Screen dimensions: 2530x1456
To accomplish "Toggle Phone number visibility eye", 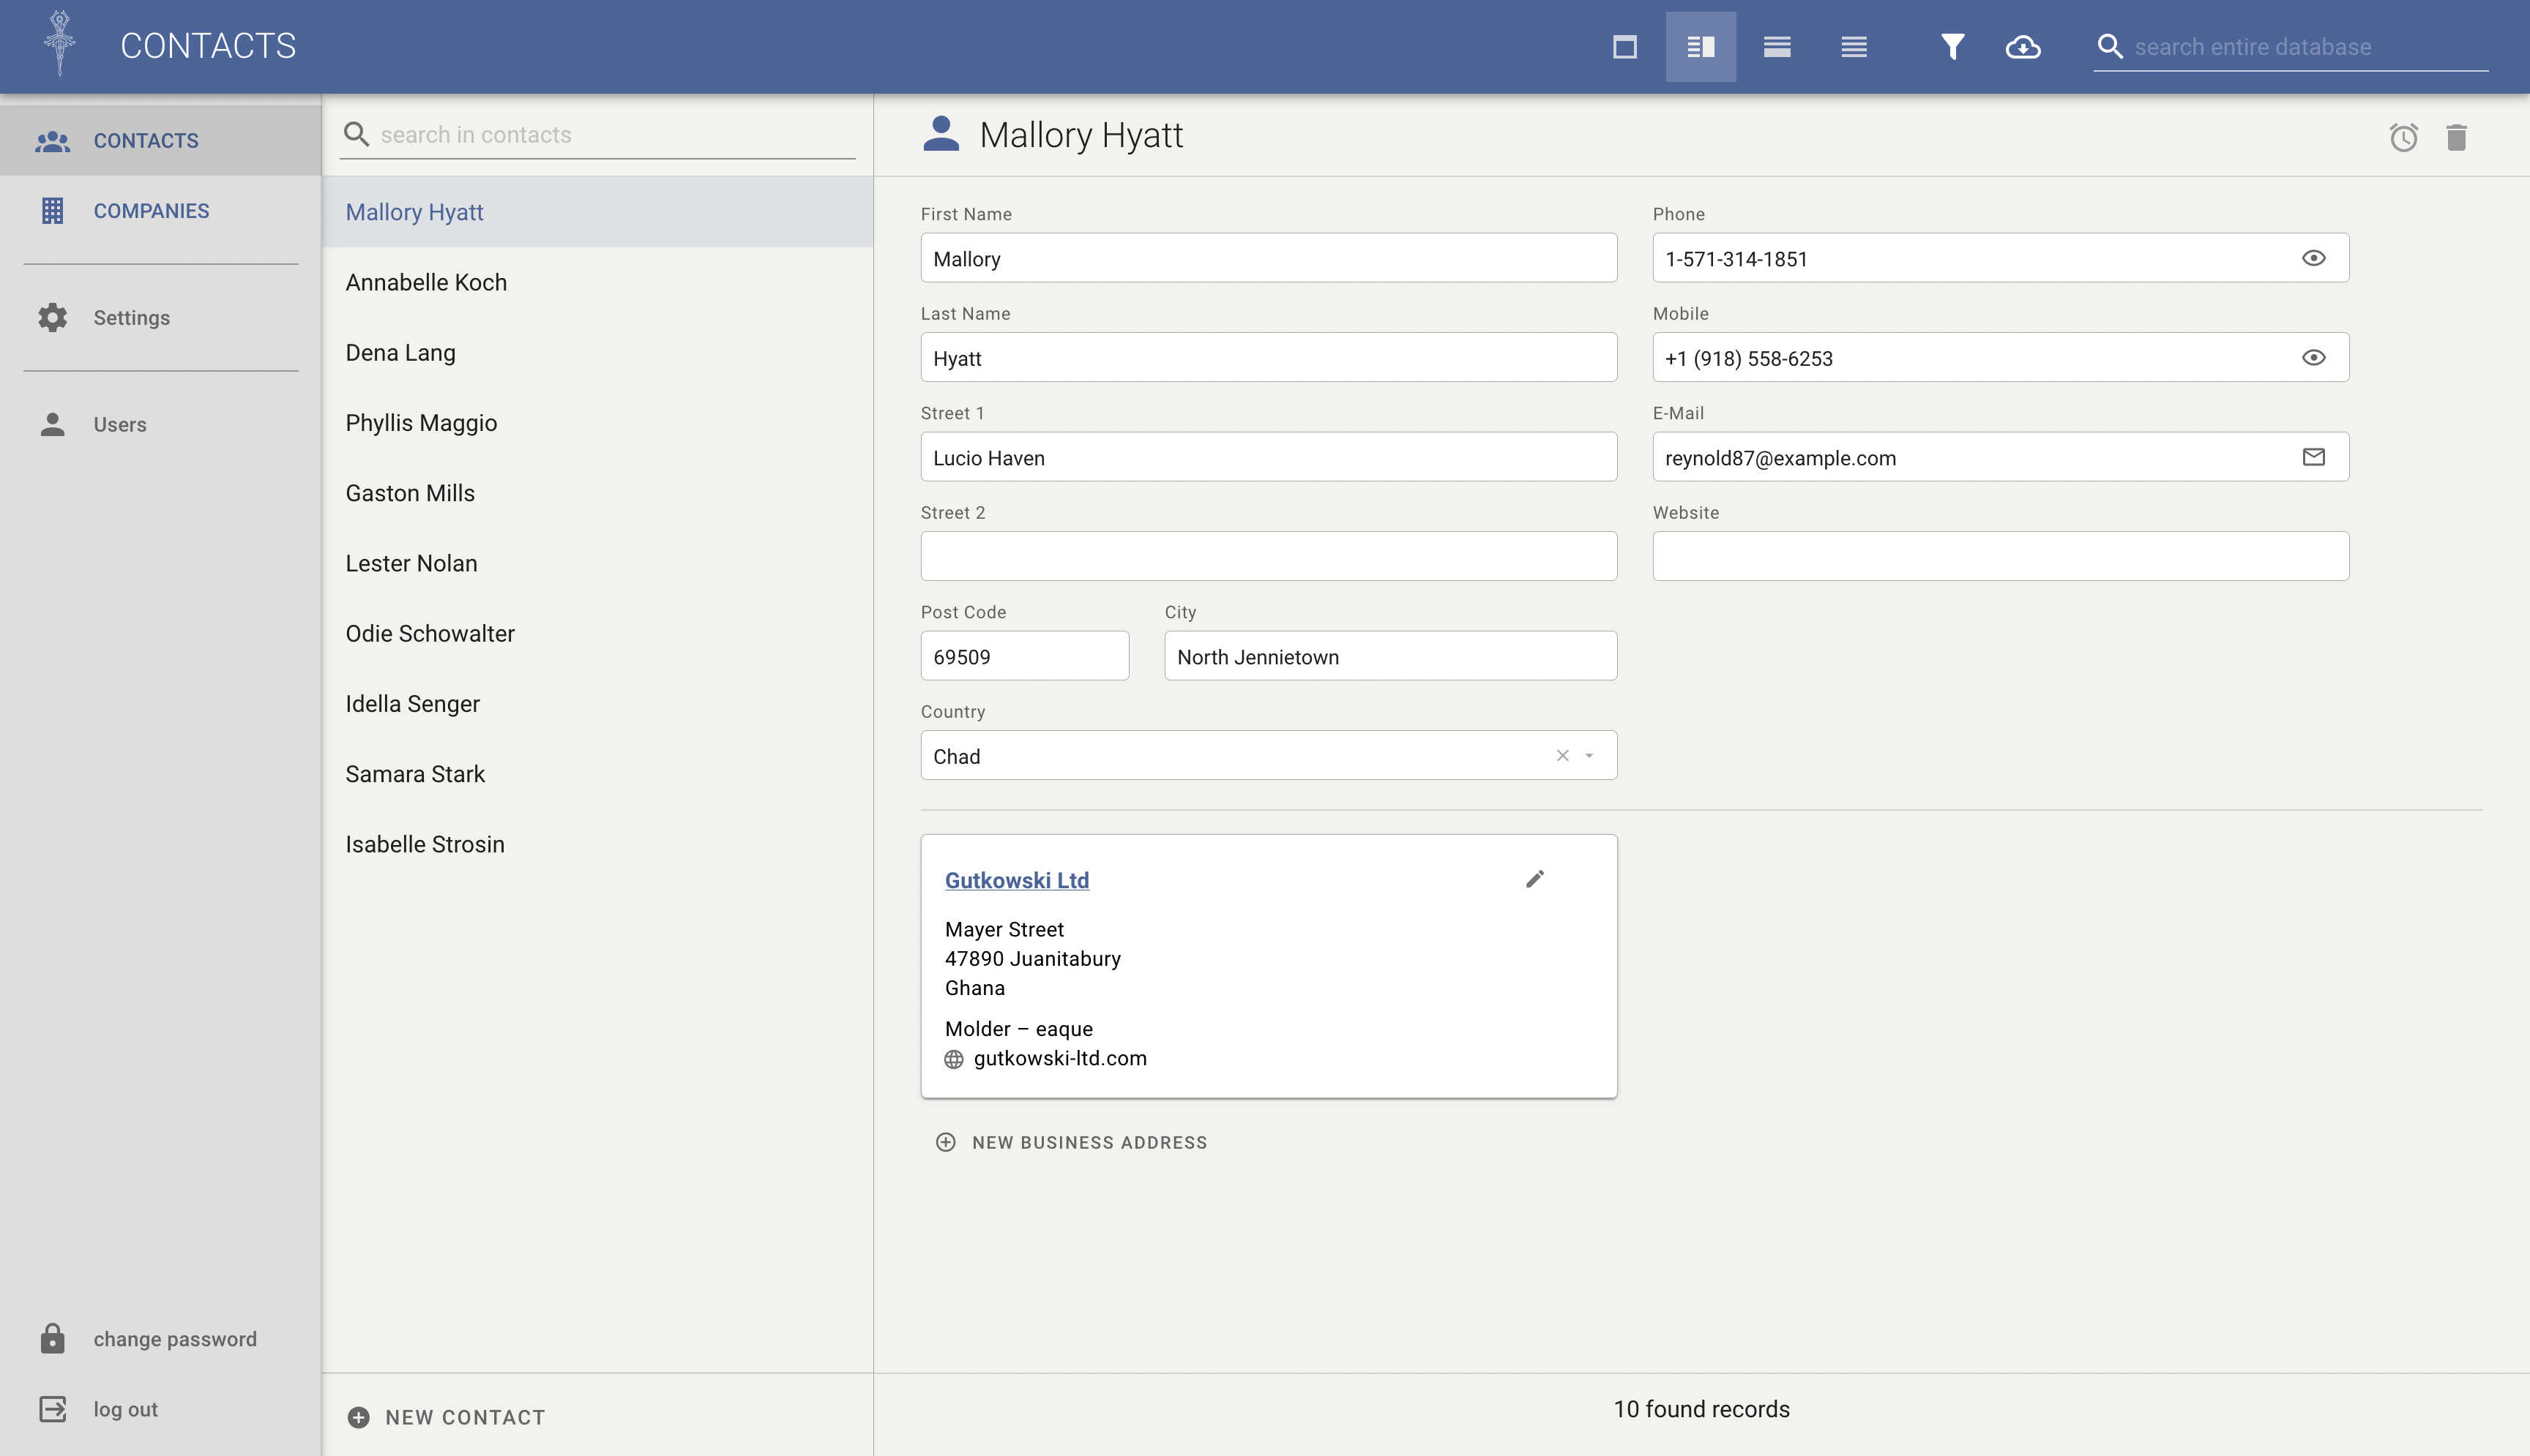I will coord(2313,258).
